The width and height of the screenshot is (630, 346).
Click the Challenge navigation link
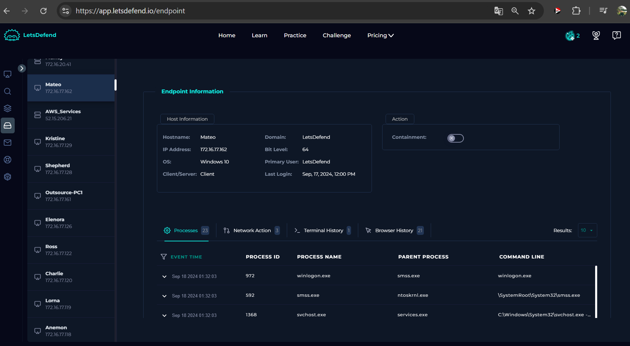[336, 36]
